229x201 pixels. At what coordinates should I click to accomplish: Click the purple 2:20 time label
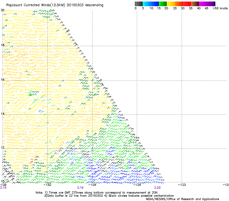pyautogui.click(x=157, y=188)
